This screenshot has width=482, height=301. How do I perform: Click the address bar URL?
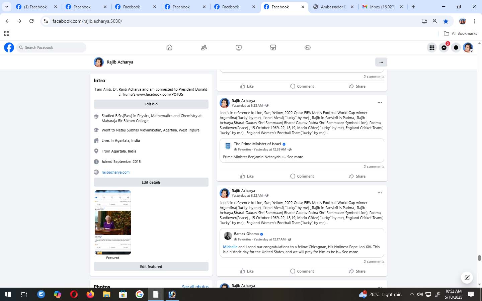point(87,21)
